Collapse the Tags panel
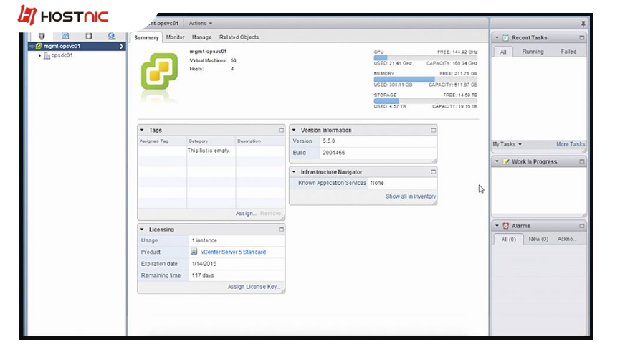 pyautogui.click(x=142, y=130)
